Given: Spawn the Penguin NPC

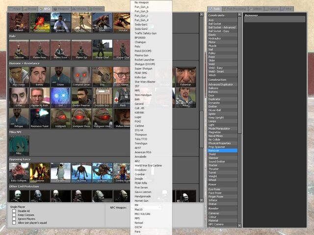Looking at the screenshot, I should (x=60, y=172).
